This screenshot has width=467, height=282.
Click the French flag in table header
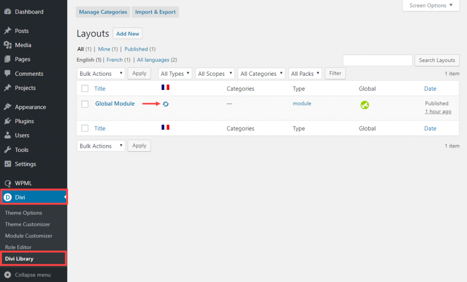point(165,87)
